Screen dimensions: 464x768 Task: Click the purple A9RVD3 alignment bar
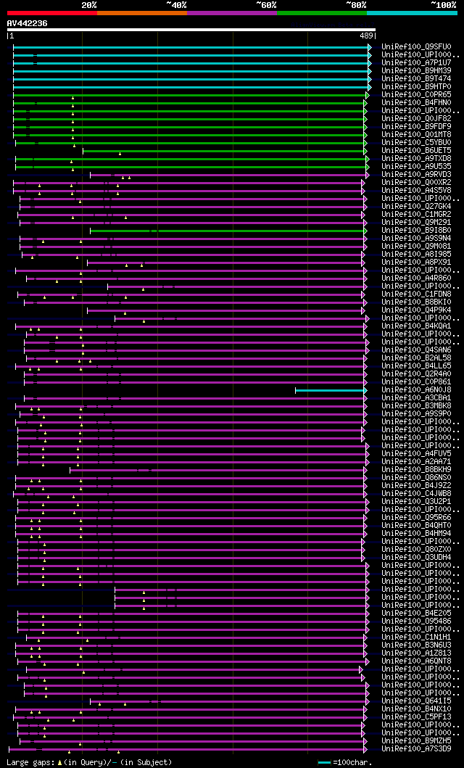point(229,175)
